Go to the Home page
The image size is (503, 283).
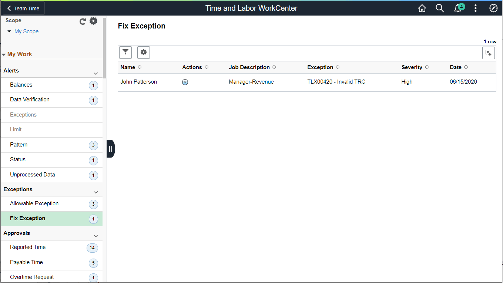pyautogui.click(x=422, y=8)
